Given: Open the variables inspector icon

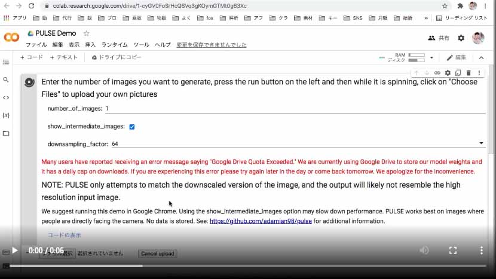Looking at the screenshot, I should (6, 115).
